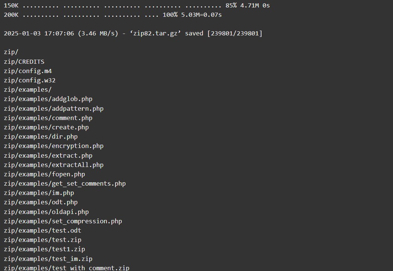Click the dir.php entry
Image resolution: width=393 pixels, height=271 pixels.
tap(41, 136)
